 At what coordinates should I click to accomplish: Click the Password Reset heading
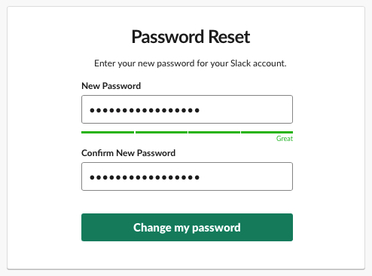[x=191, y=37]
